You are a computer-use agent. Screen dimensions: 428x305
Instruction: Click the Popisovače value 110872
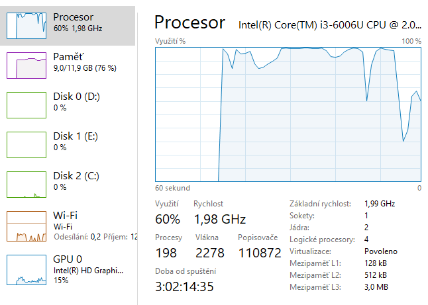tap(259, 253)
